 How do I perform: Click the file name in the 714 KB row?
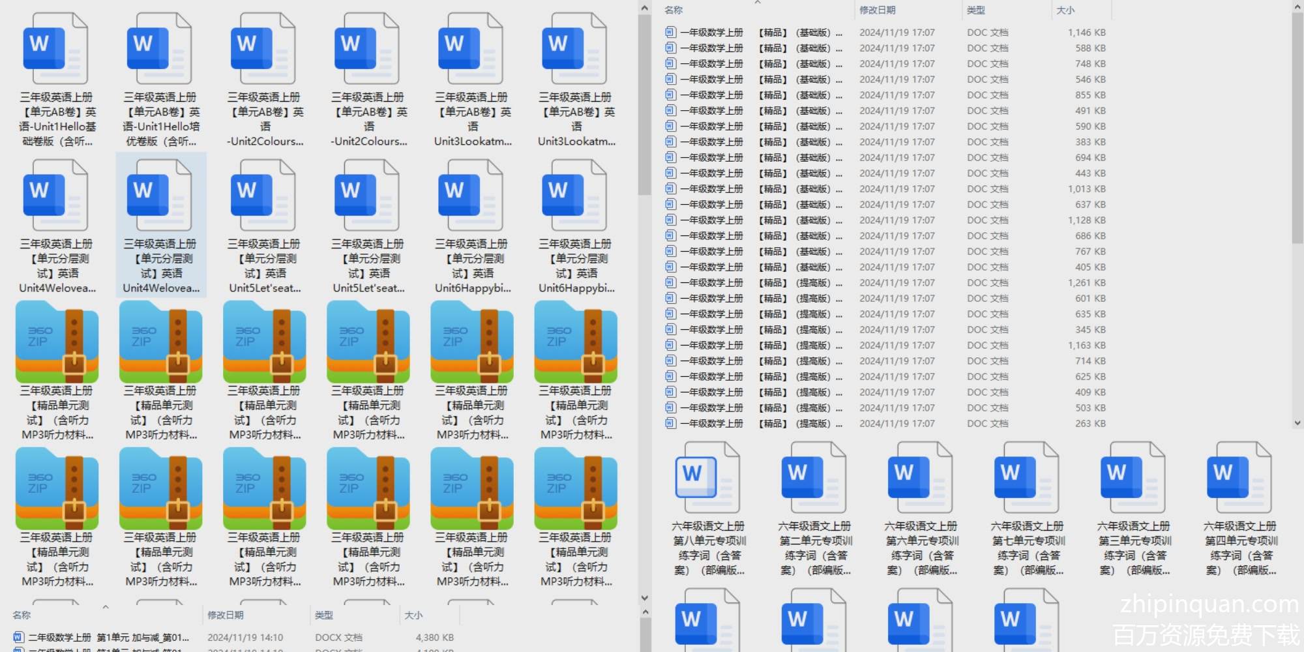click(x=761, y=361)
